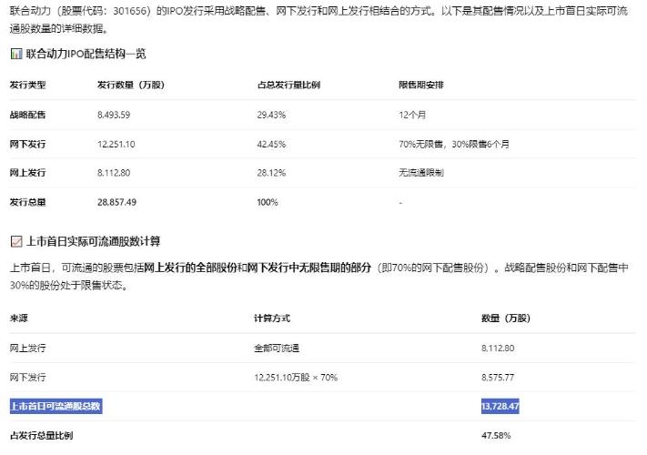Click the line chart icon beside 上市首日实际可流通股数计算

[x=16, y=241]
